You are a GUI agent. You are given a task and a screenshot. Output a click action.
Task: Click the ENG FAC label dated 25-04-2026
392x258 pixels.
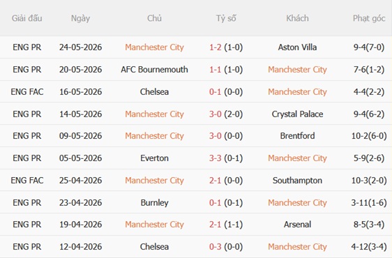[27, 180]
